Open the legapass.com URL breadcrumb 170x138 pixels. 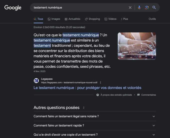pos(69,82)
